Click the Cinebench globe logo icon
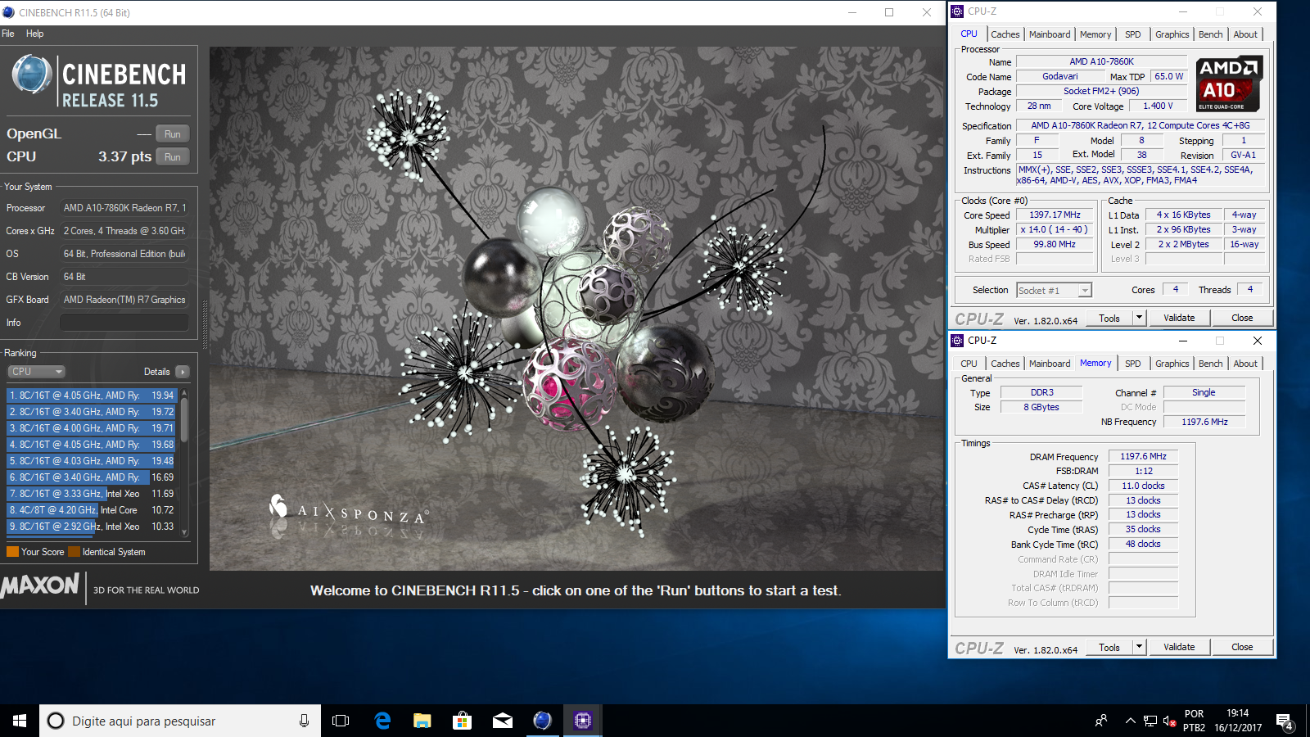1310x737 pixels. (32, 75)
